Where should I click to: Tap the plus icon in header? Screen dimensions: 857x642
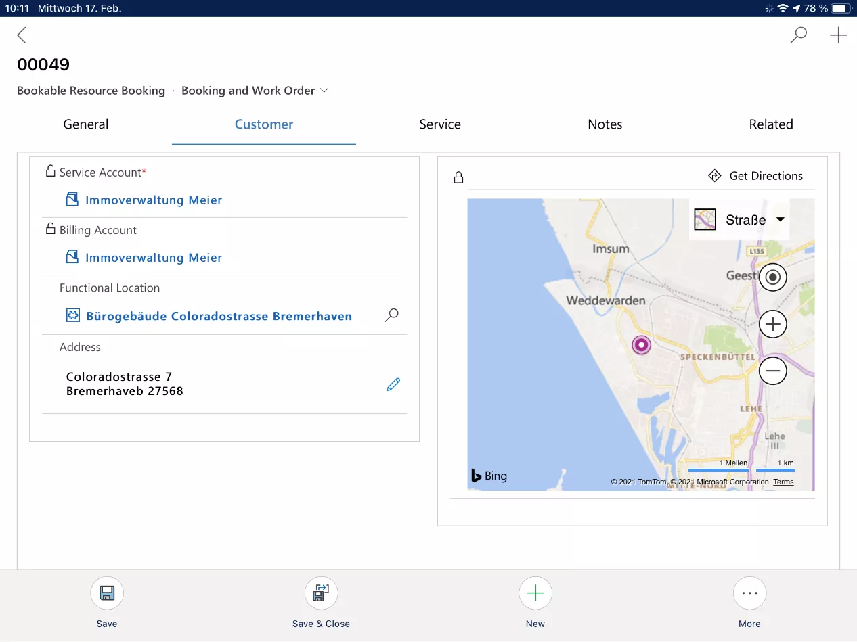pyautogui.click(x=838, y=35)
